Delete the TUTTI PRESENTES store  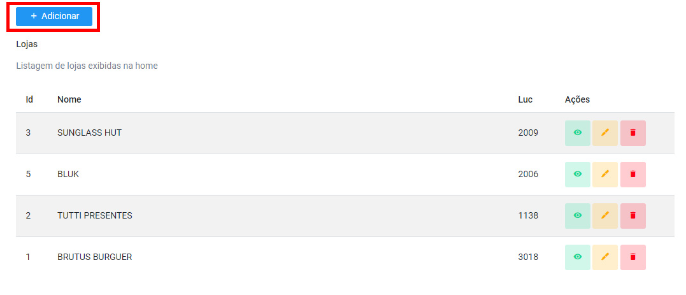(x=633, y=216)
